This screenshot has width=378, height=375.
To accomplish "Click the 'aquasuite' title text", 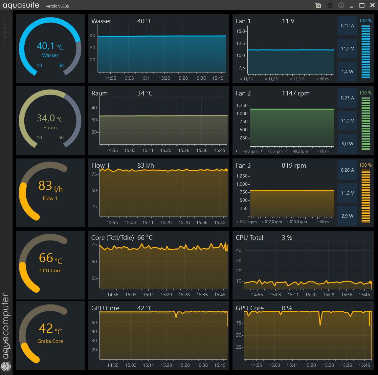I will click(21, 5).
